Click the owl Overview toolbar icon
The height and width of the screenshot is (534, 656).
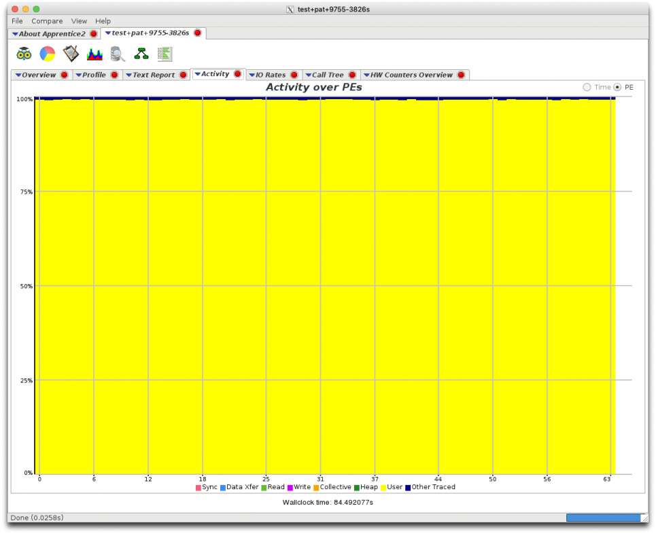point(24,54)
